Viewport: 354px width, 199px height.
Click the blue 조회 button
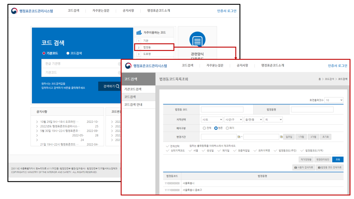click(x=338, y=159)
